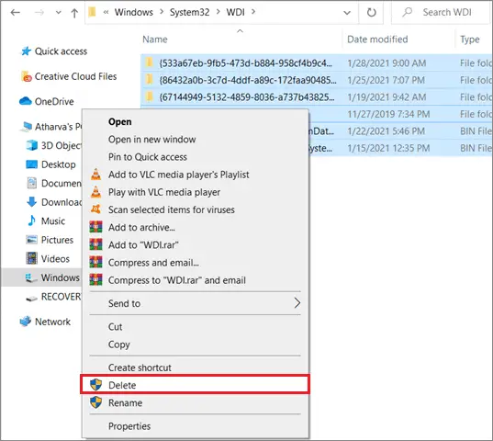Screen dimensions: 493x441
Task: Click the Forward navigation arrow
Action: [39, 13]
